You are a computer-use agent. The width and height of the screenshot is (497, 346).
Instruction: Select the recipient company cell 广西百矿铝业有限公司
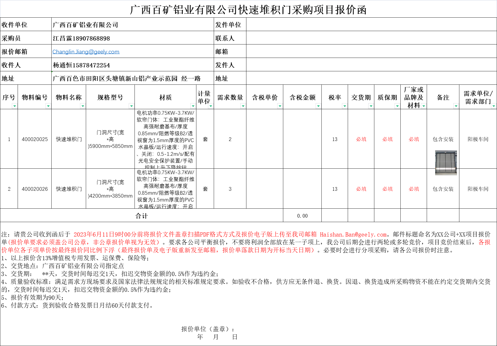pos(133,24)
